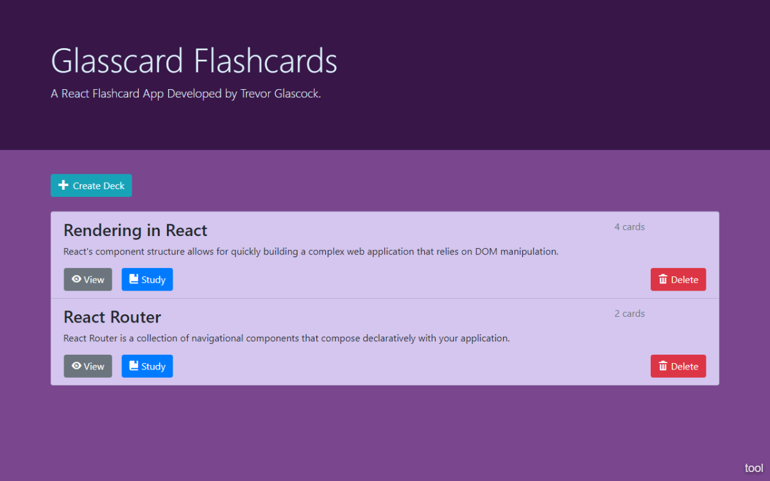770x481 pixels.
Task: Click the Rendering in React deck title
Action: coord(135,230)
